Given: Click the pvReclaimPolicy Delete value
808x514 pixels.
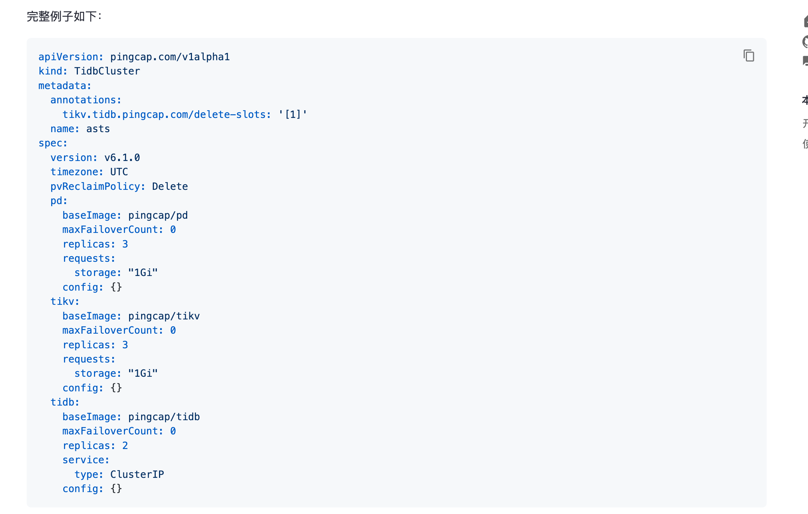Looking at the screenshot, I should click(x=170, y=187).
